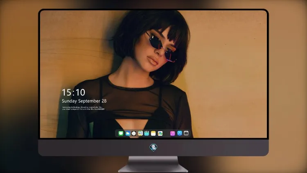Open the teal clapperboard video app
This screenshot has height=173, width=307.
[147, 133]
